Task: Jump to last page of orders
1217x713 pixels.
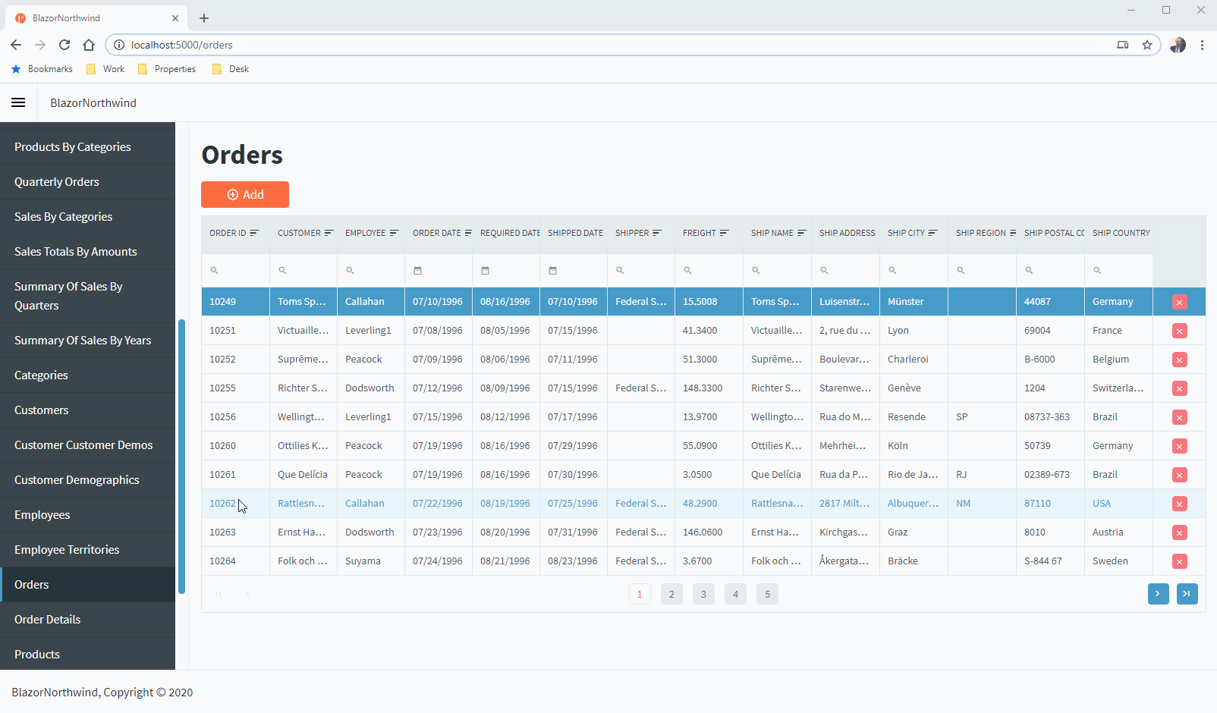Action: pos(1187,594)
